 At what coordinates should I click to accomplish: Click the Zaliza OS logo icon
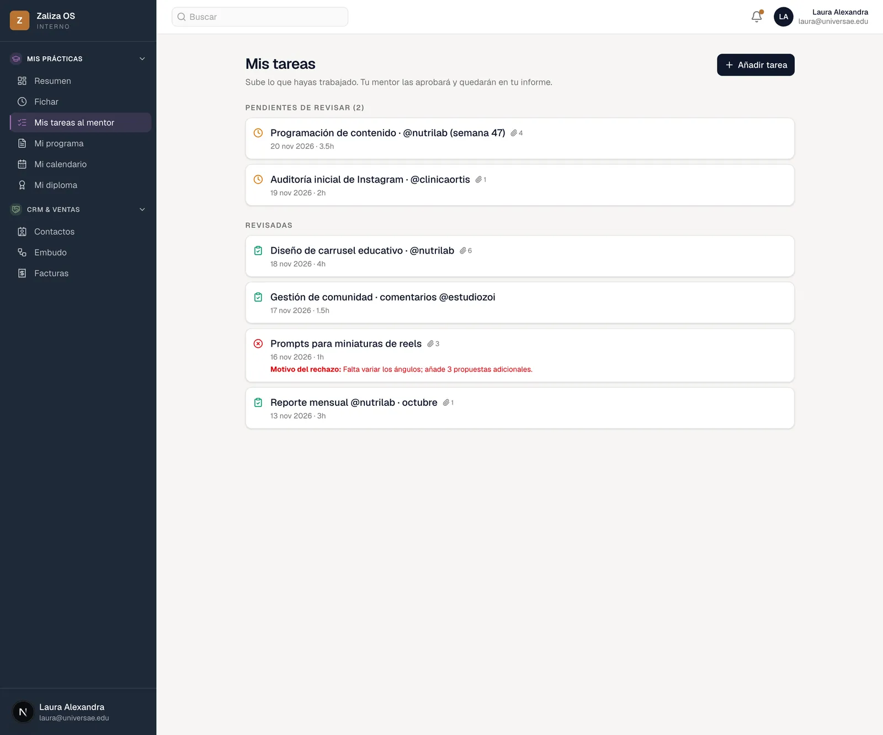[19, 20]
